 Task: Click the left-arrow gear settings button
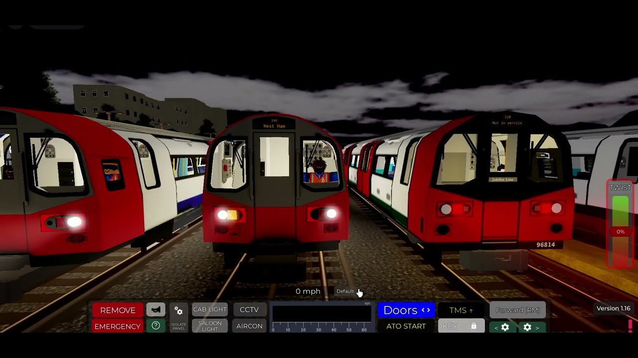point(502,327)
